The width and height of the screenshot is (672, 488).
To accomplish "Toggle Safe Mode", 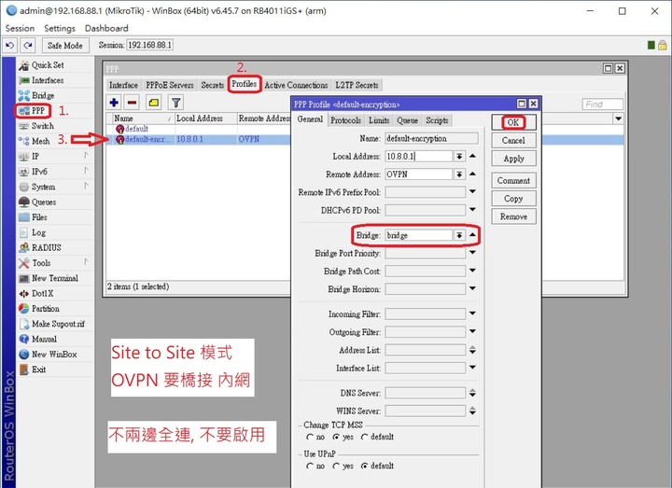I will pyautogui.click(x=65, y=45).
